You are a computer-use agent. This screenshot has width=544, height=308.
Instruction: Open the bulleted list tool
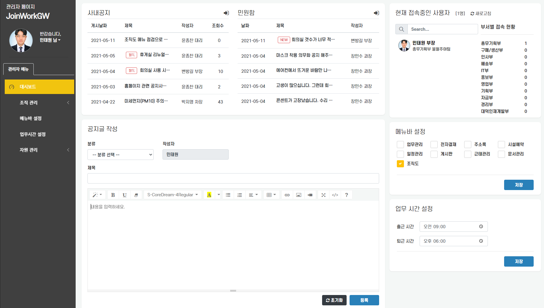[x=228, y=194]
